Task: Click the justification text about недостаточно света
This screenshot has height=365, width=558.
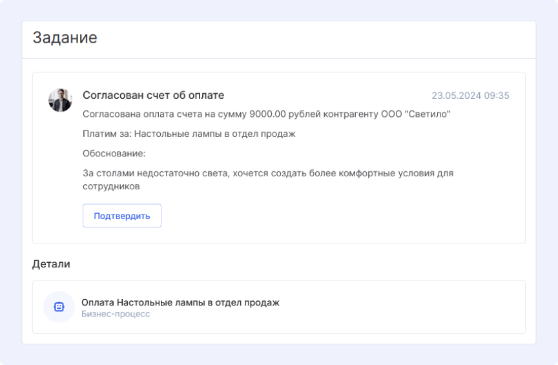Action: [267, 173]
